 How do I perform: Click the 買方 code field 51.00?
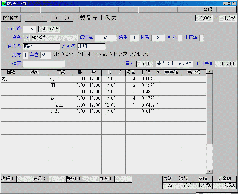[145, 64]
